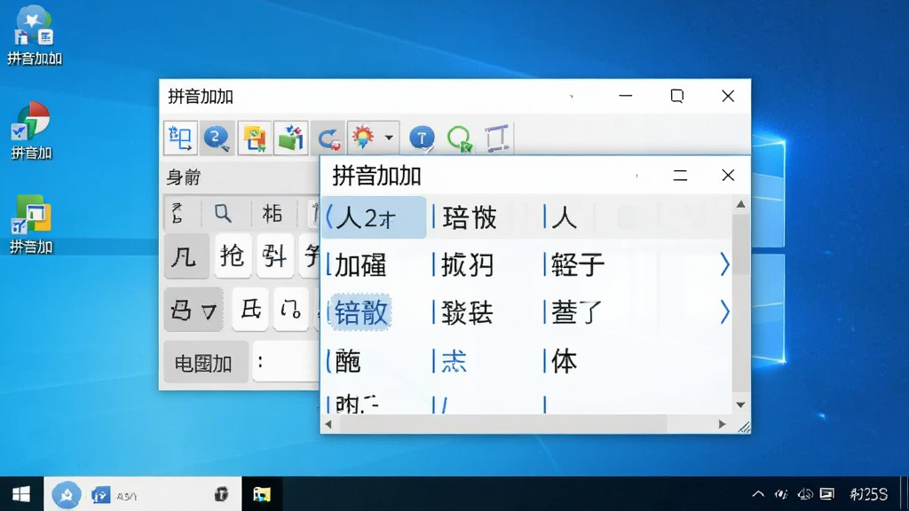The image size is (909, 511).
Task: Click the key button right of 氏
Action: pos(290,310)
